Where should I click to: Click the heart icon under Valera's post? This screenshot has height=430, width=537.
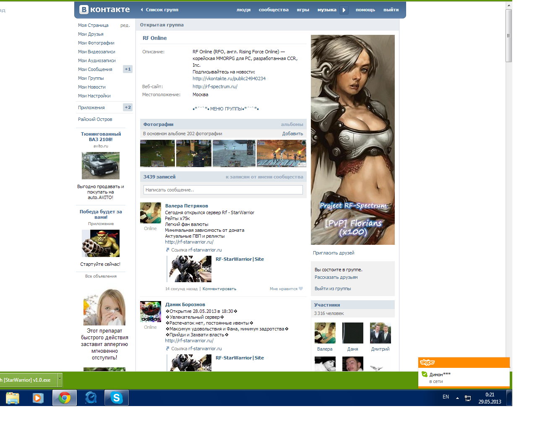pos(301,289)
